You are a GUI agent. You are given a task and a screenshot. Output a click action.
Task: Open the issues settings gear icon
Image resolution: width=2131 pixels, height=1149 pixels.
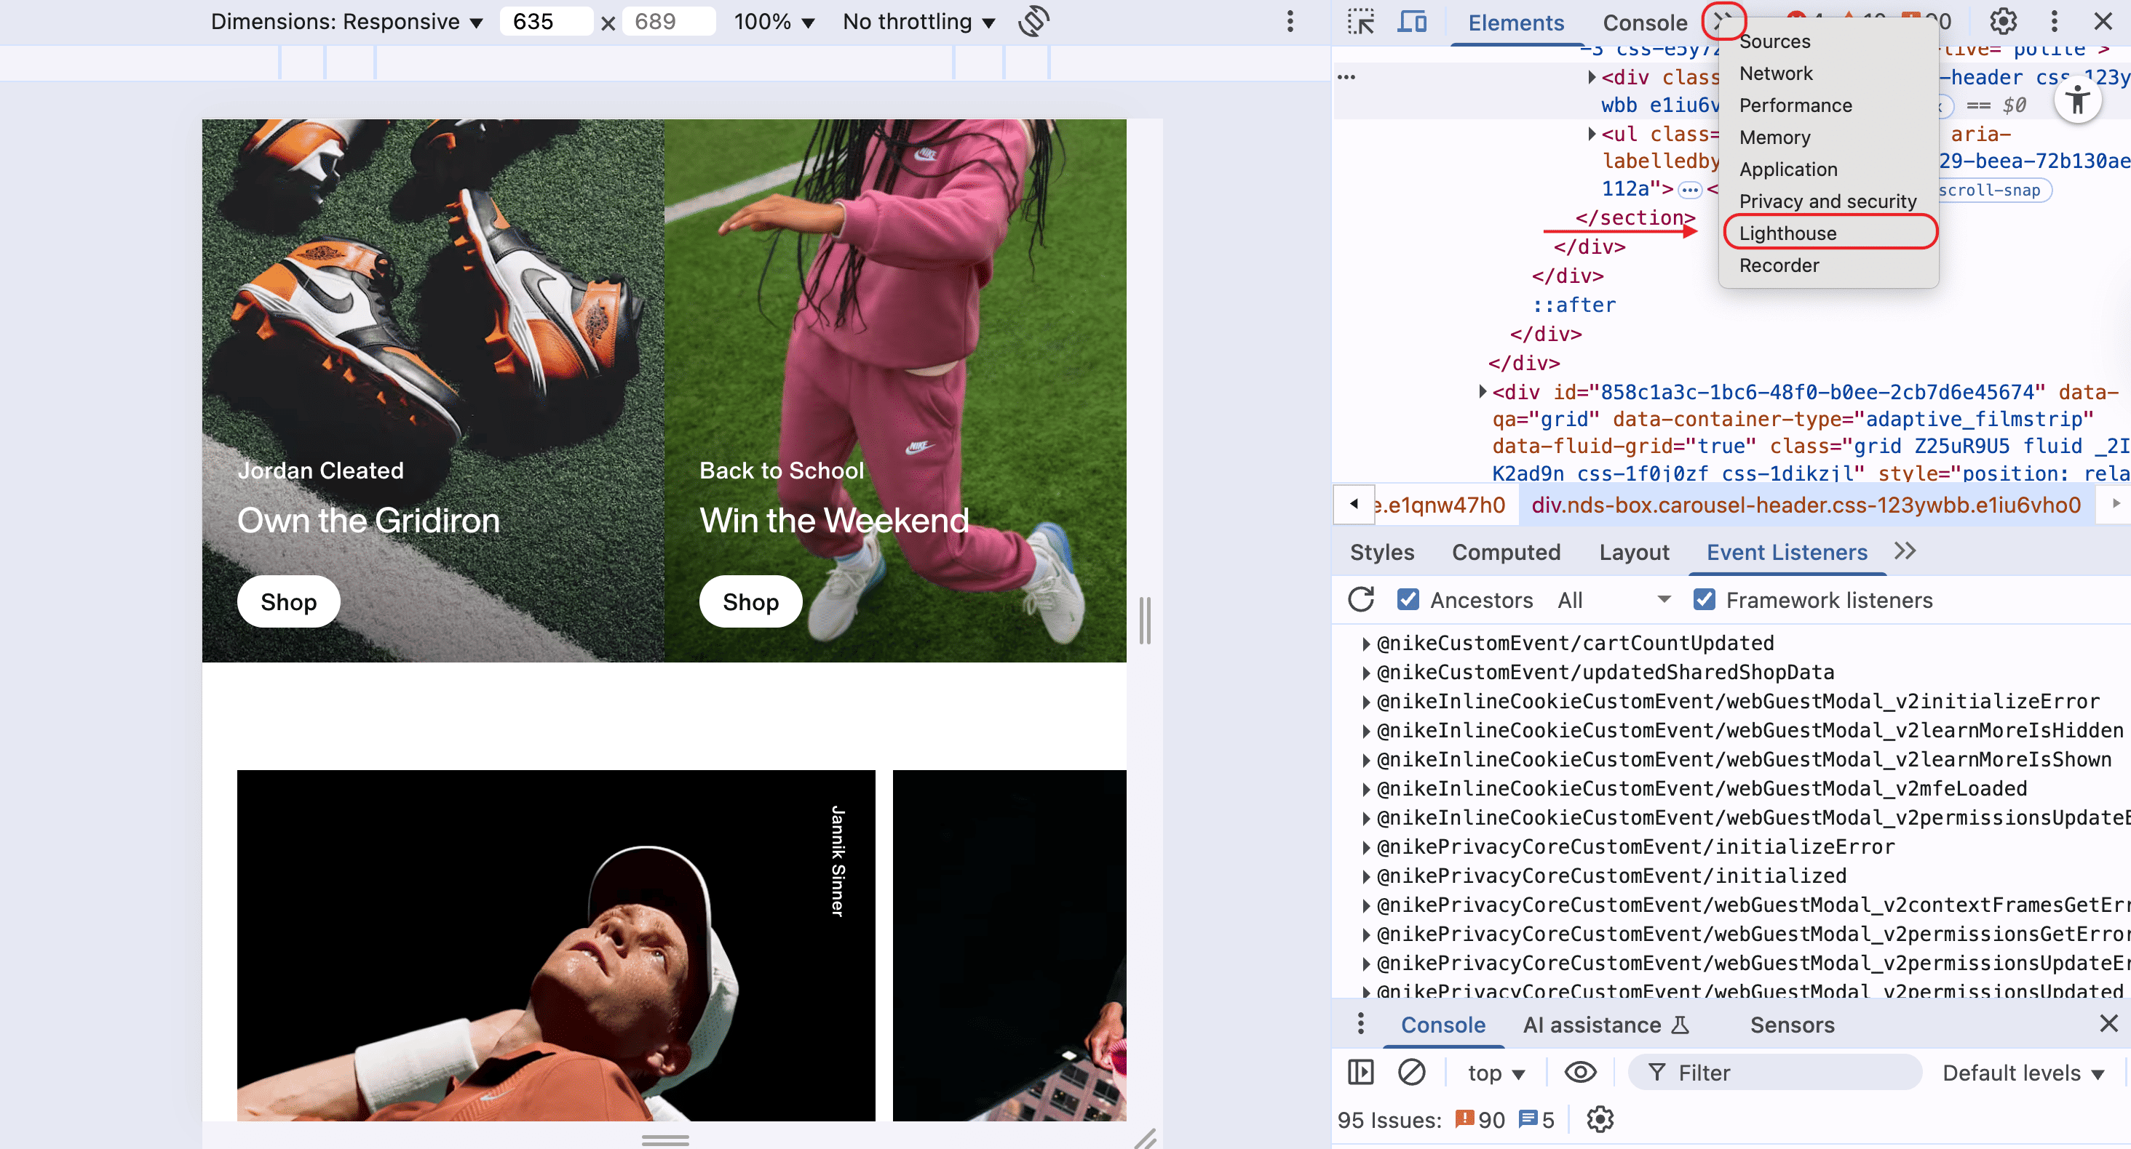pos(1600,1119)
